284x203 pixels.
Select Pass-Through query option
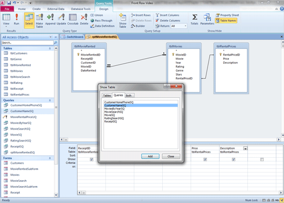click(102, 21)
